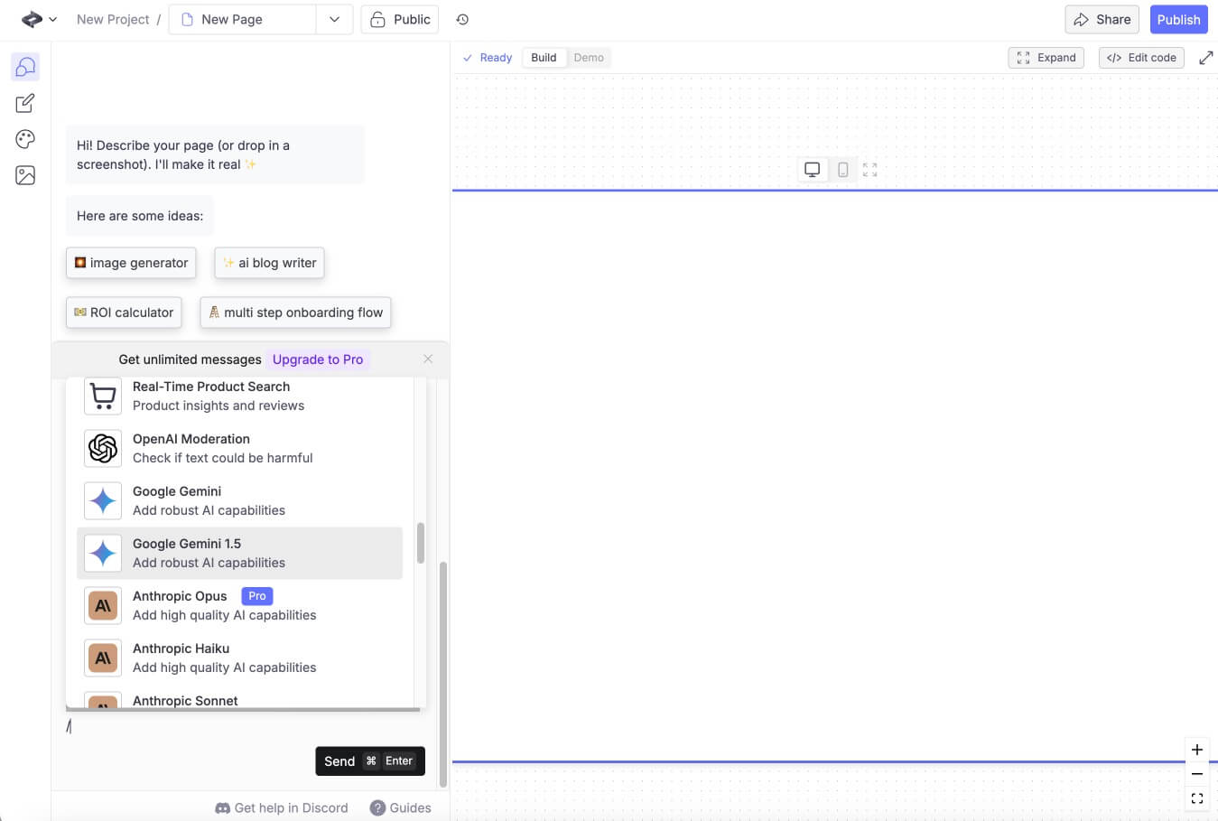Click the integrations list scrollbar thumb

(x=421, y=543)
